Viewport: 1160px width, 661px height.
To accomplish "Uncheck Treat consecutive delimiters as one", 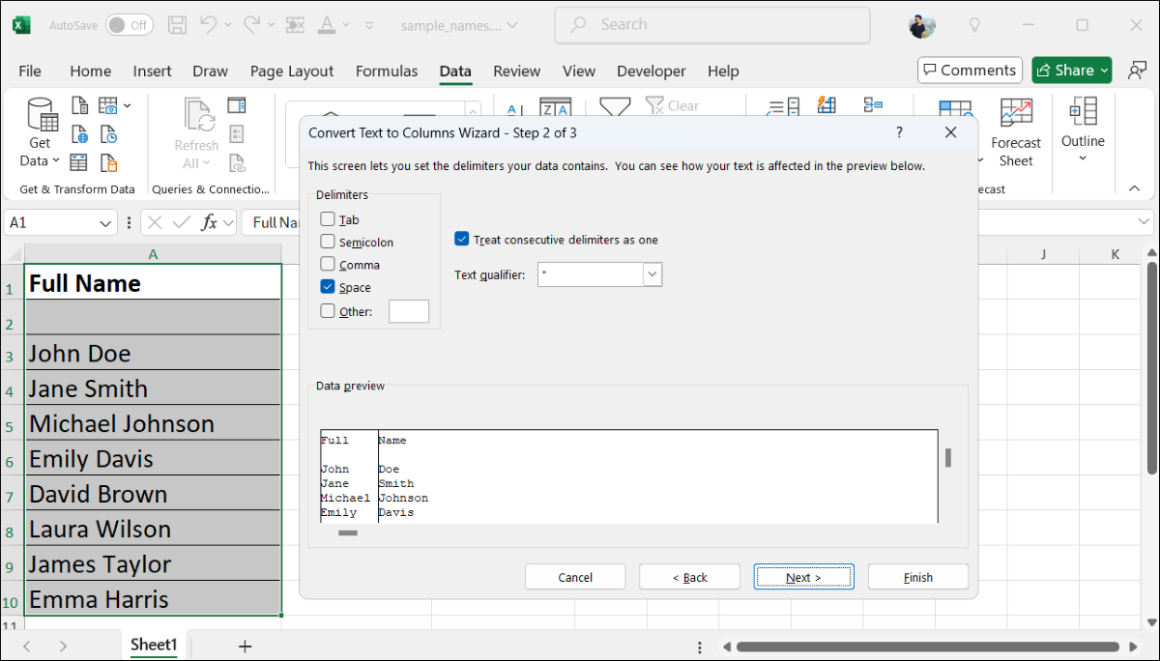I will tap(462, 239).
